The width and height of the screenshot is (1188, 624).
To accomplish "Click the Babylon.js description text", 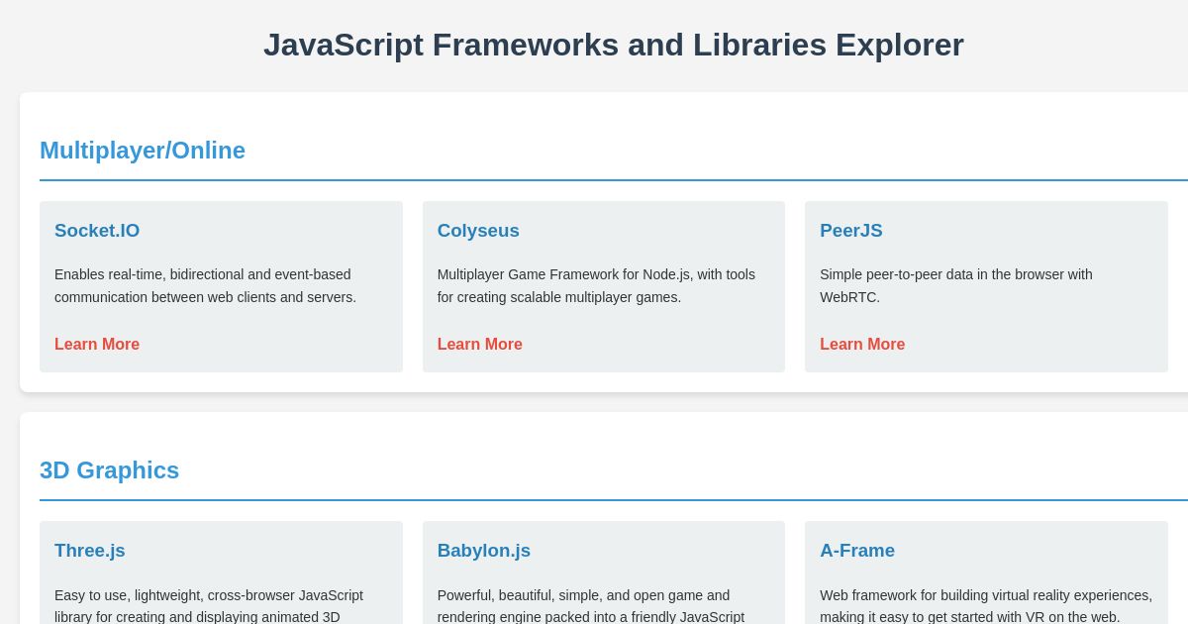I will pos(592,605).
